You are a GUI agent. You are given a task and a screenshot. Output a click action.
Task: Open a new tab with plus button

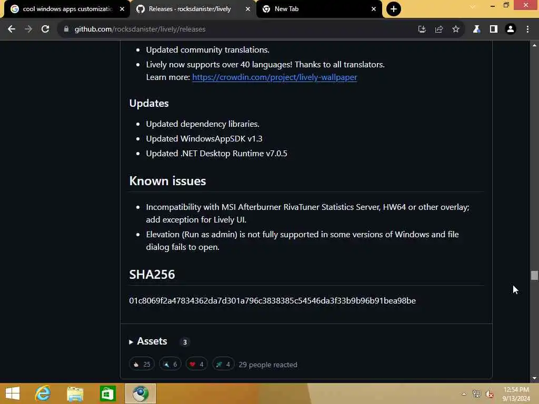coord(394,9)
